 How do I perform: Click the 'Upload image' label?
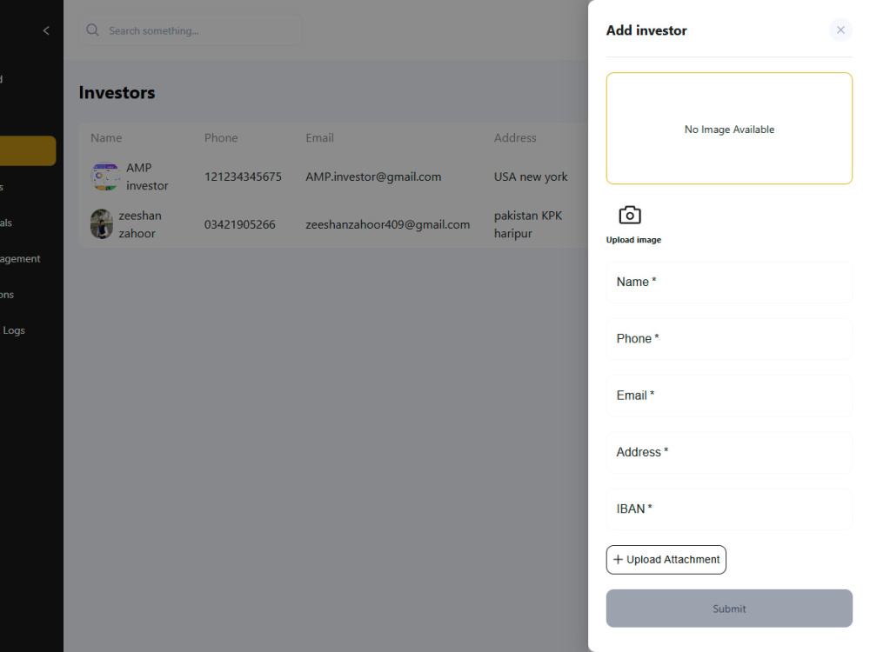[x=633, y=240]
